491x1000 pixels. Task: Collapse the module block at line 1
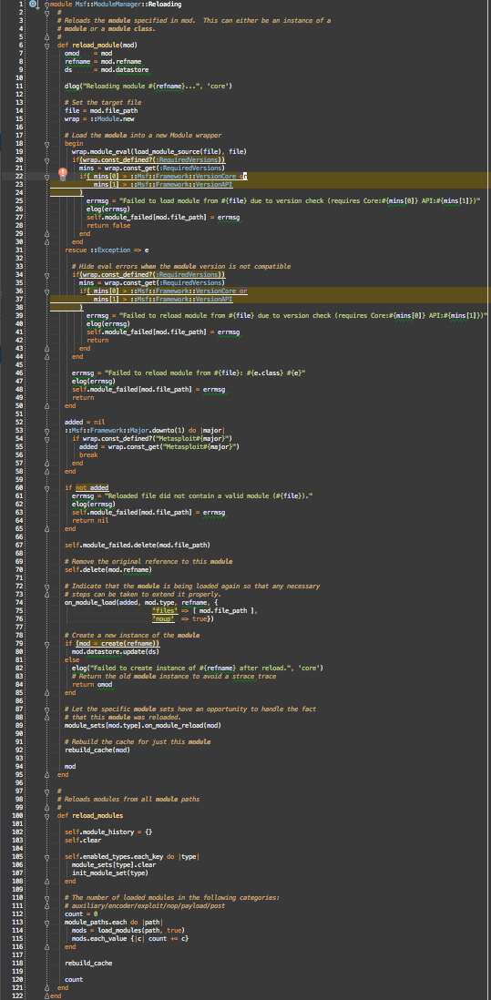click(x=46, y=5)
